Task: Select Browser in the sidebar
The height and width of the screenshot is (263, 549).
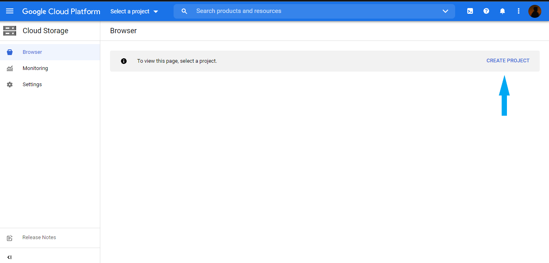Action: [50, 52]
